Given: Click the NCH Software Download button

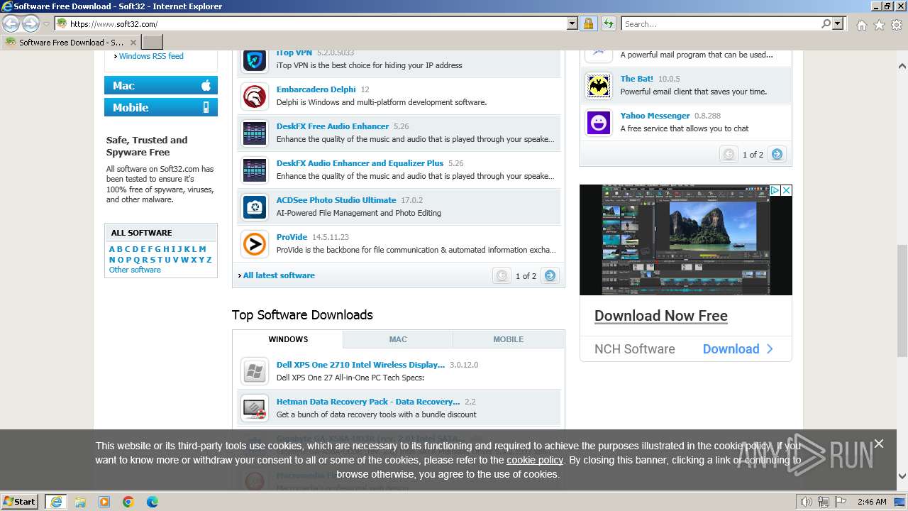Looking at the screenshot, I should (x=738, y=348).
